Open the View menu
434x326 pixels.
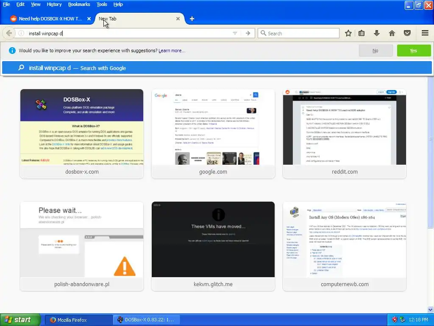click(36, 4)
